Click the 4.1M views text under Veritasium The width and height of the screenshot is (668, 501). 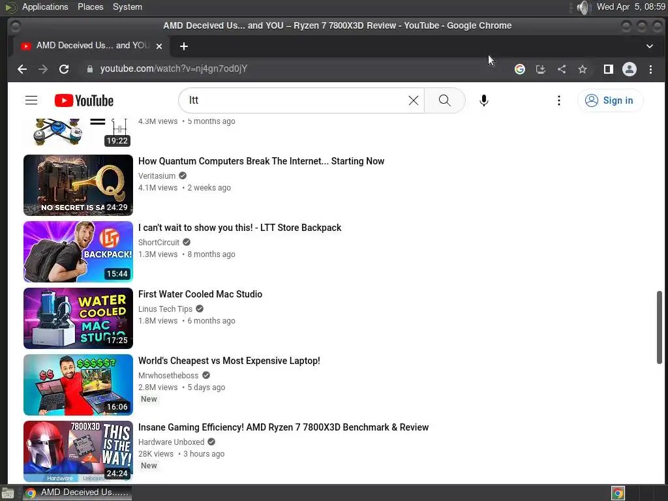[x=158, y=187]
